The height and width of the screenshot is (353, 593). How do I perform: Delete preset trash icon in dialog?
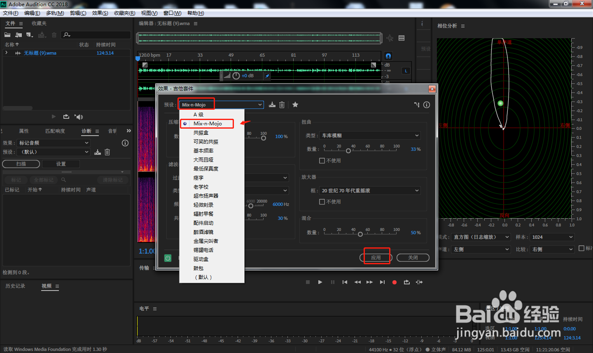[282, 105]
